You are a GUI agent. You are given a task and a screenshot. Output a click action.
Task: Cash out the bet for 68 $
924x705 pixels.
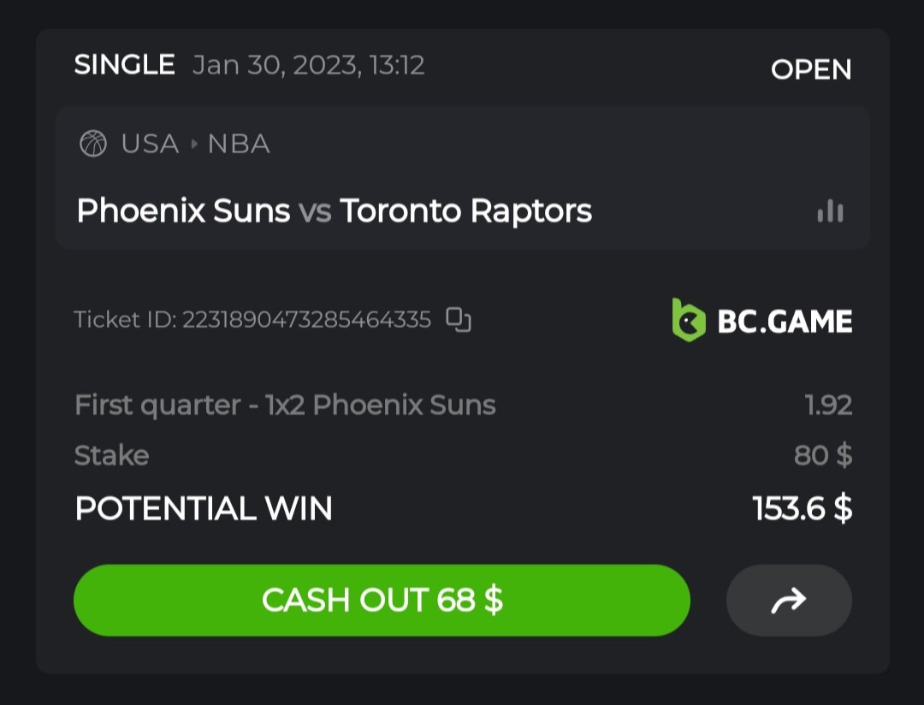(382, 600)
